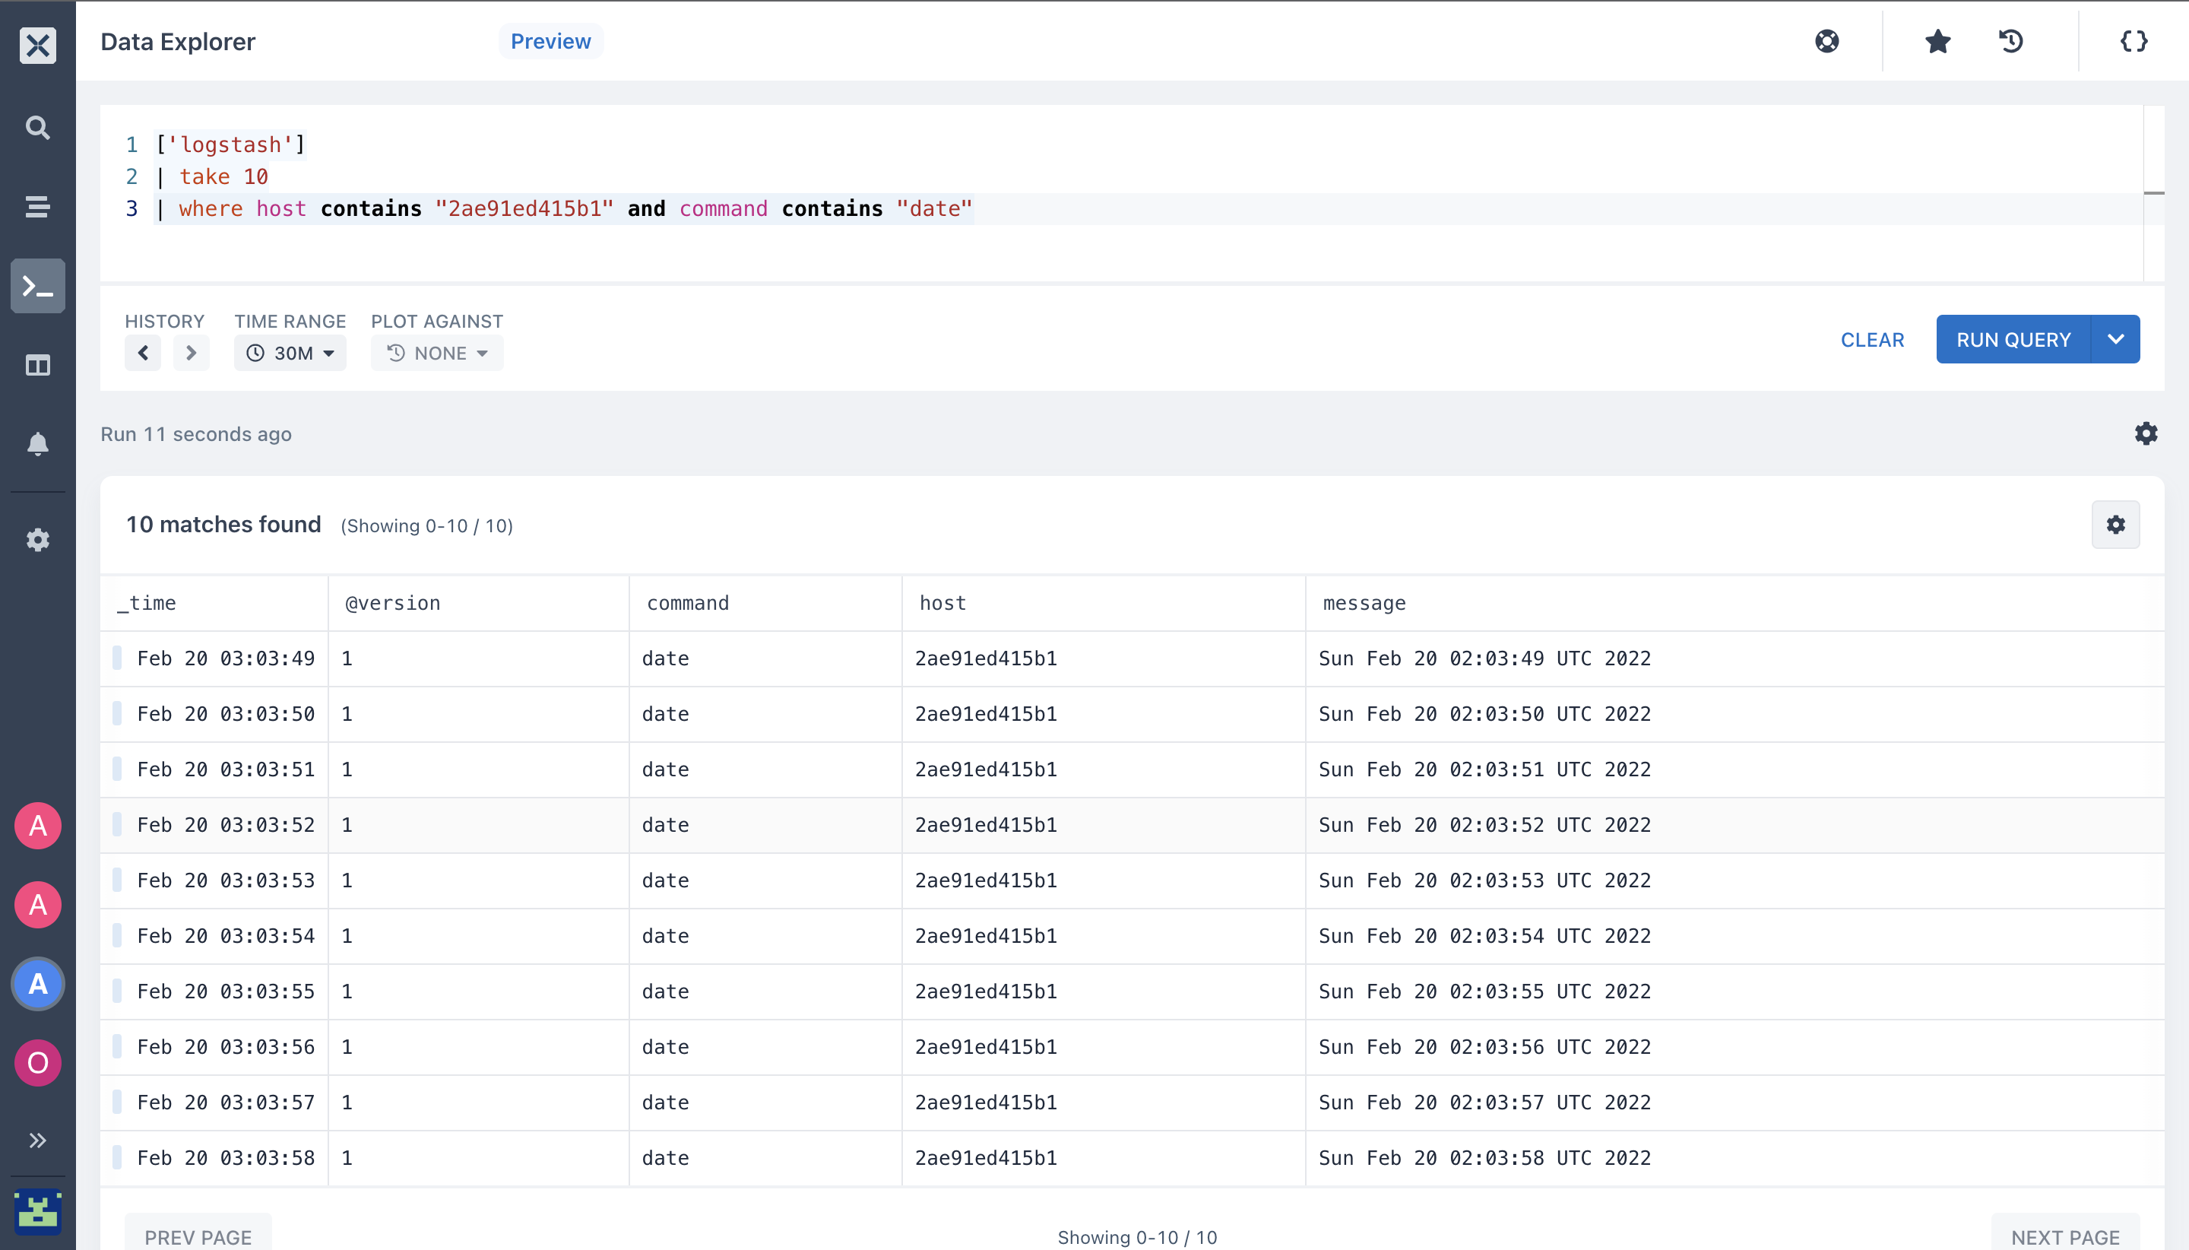Image resolution: width=2189 pixels, height=1250 pixels.
Task: Go to previous history query
Action: [x=142, y=353]
